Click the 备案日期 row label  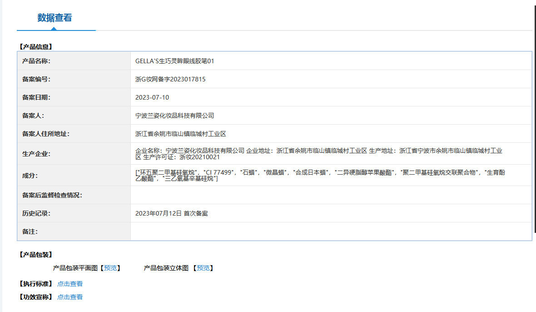pos(36,97)
